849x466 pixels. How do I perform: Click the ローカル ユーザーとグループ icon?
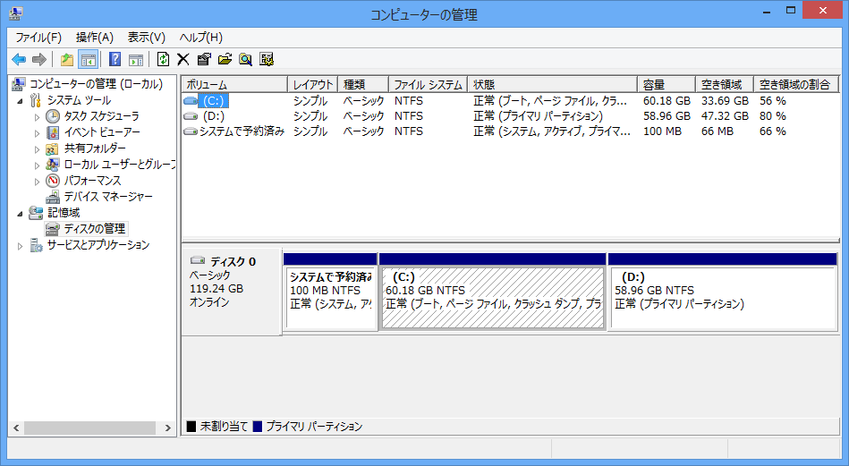(x=53, y=165)
